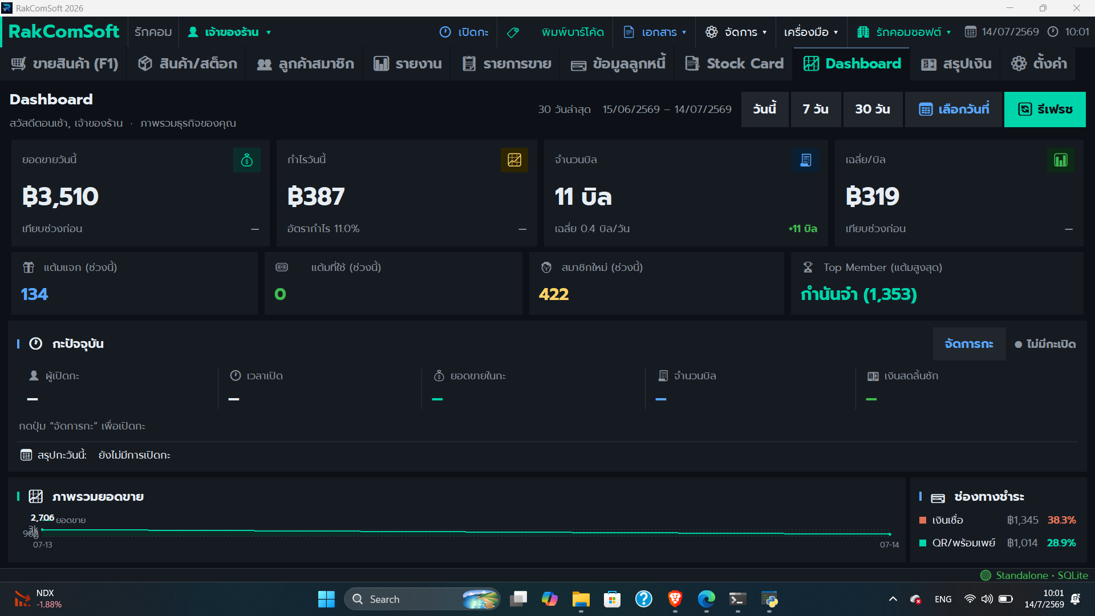The image size is (1095, 616).
Task: Click the chart icon beside ภาพรวมยอดขาย
Action: coord(36,497)
